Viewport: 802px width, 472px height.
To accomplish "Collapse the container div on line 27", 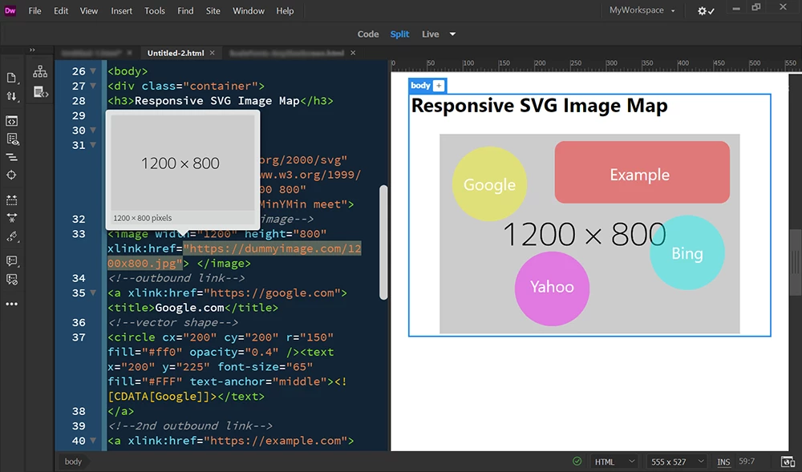I will (x=93, y=86).
